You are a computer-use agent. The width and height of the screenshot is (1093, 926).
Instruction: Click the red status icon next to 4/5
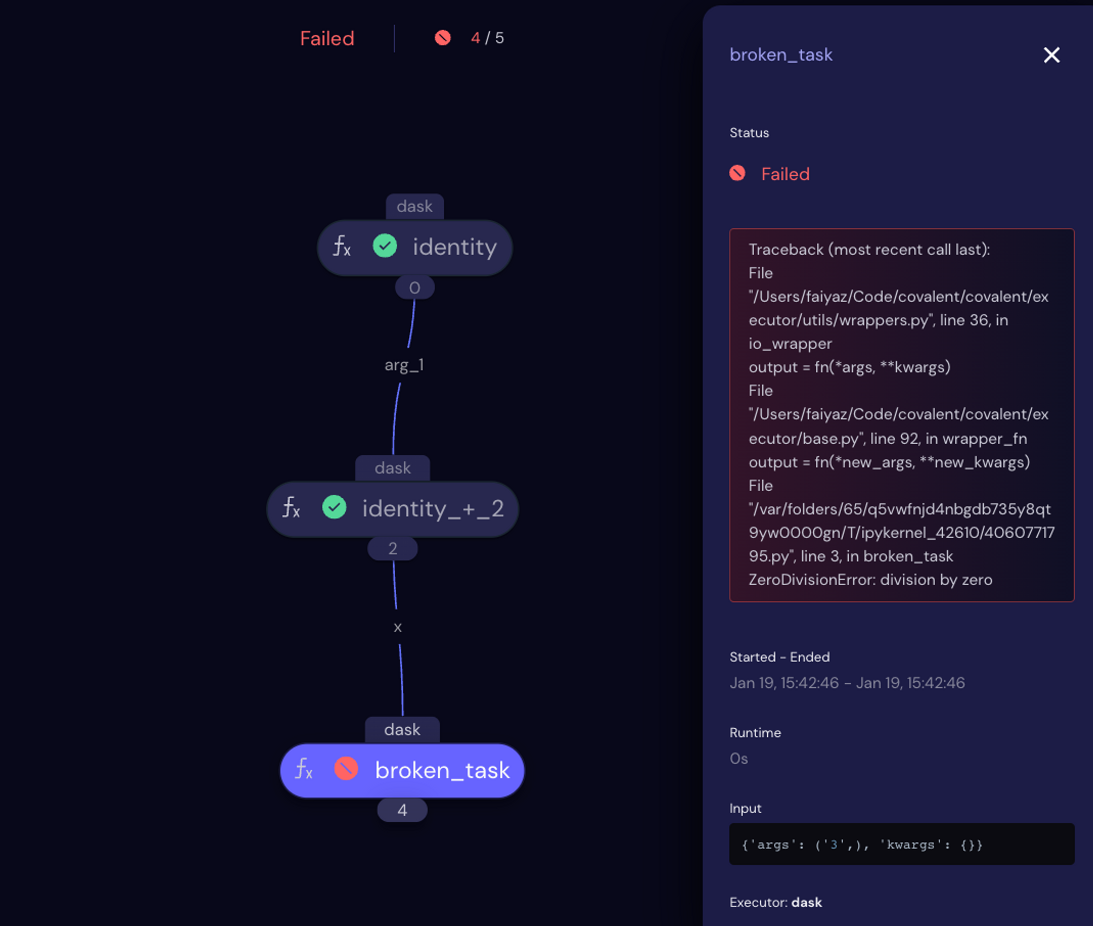[442, 38]
